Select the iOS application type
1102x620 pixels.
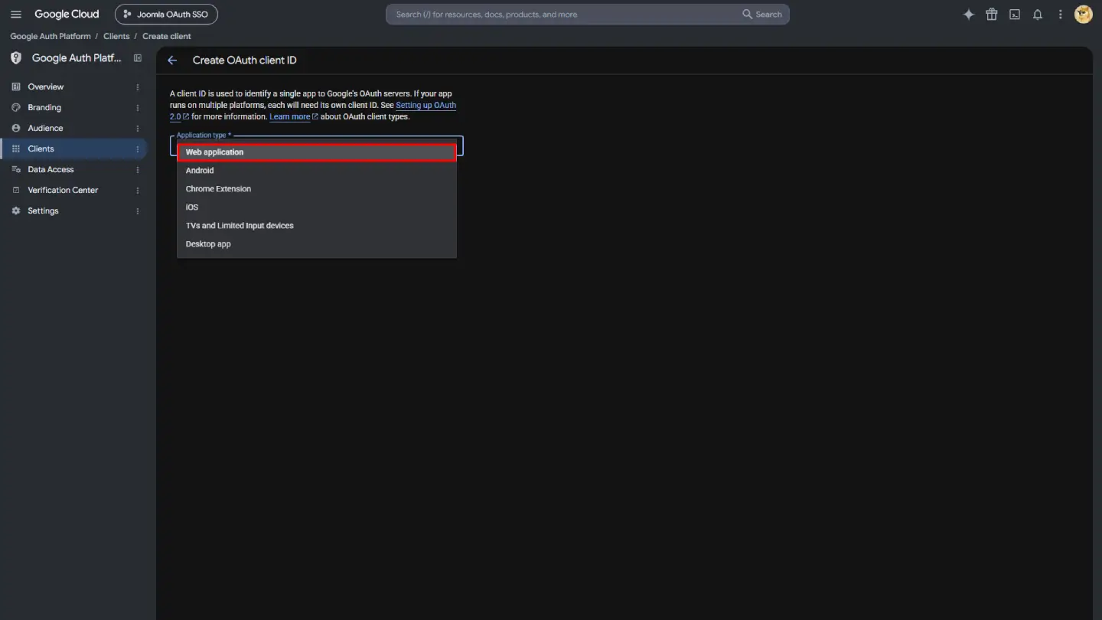point(317,207)
